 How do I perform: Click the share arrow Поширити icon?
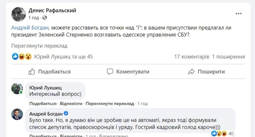point(191,72)
